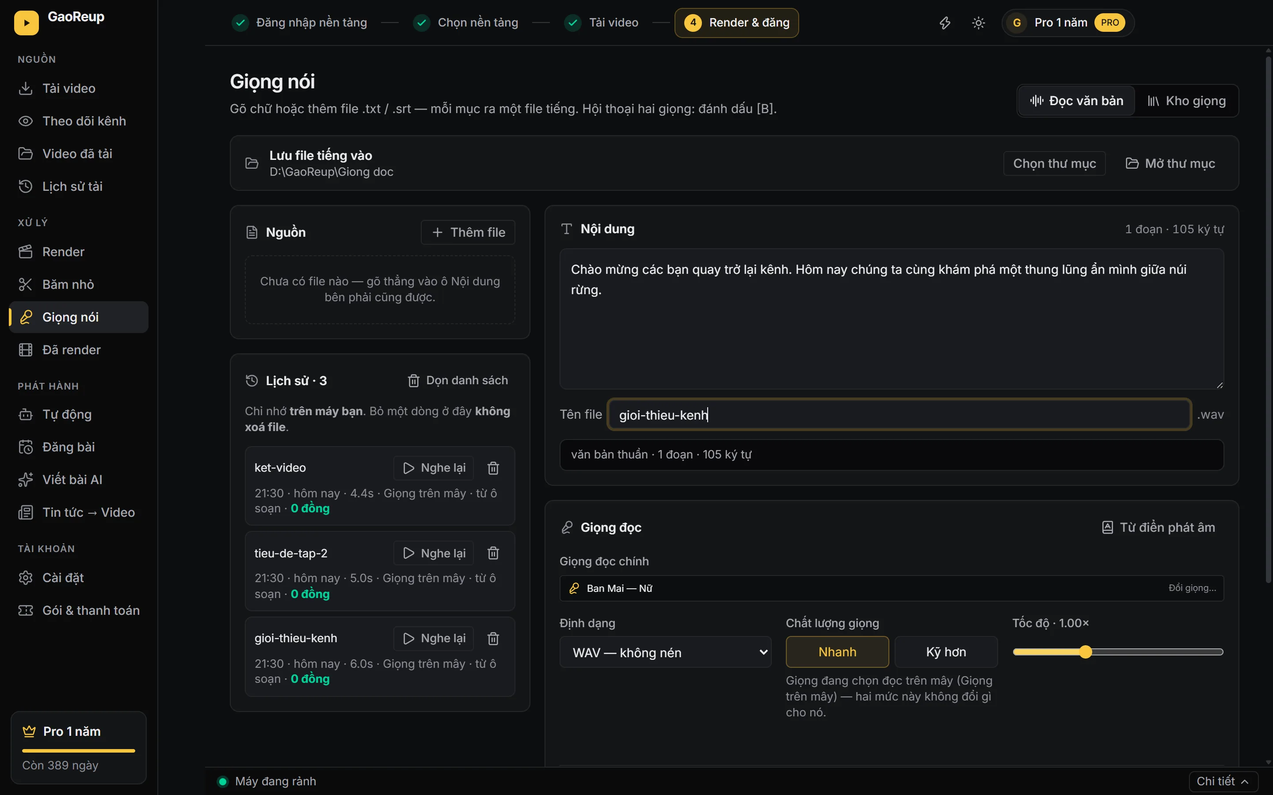Image resolution: width=1273 pixels, height=795 pixels.
Task: Open Tải video in the sidebar
Action: click(x=79, y=88)
